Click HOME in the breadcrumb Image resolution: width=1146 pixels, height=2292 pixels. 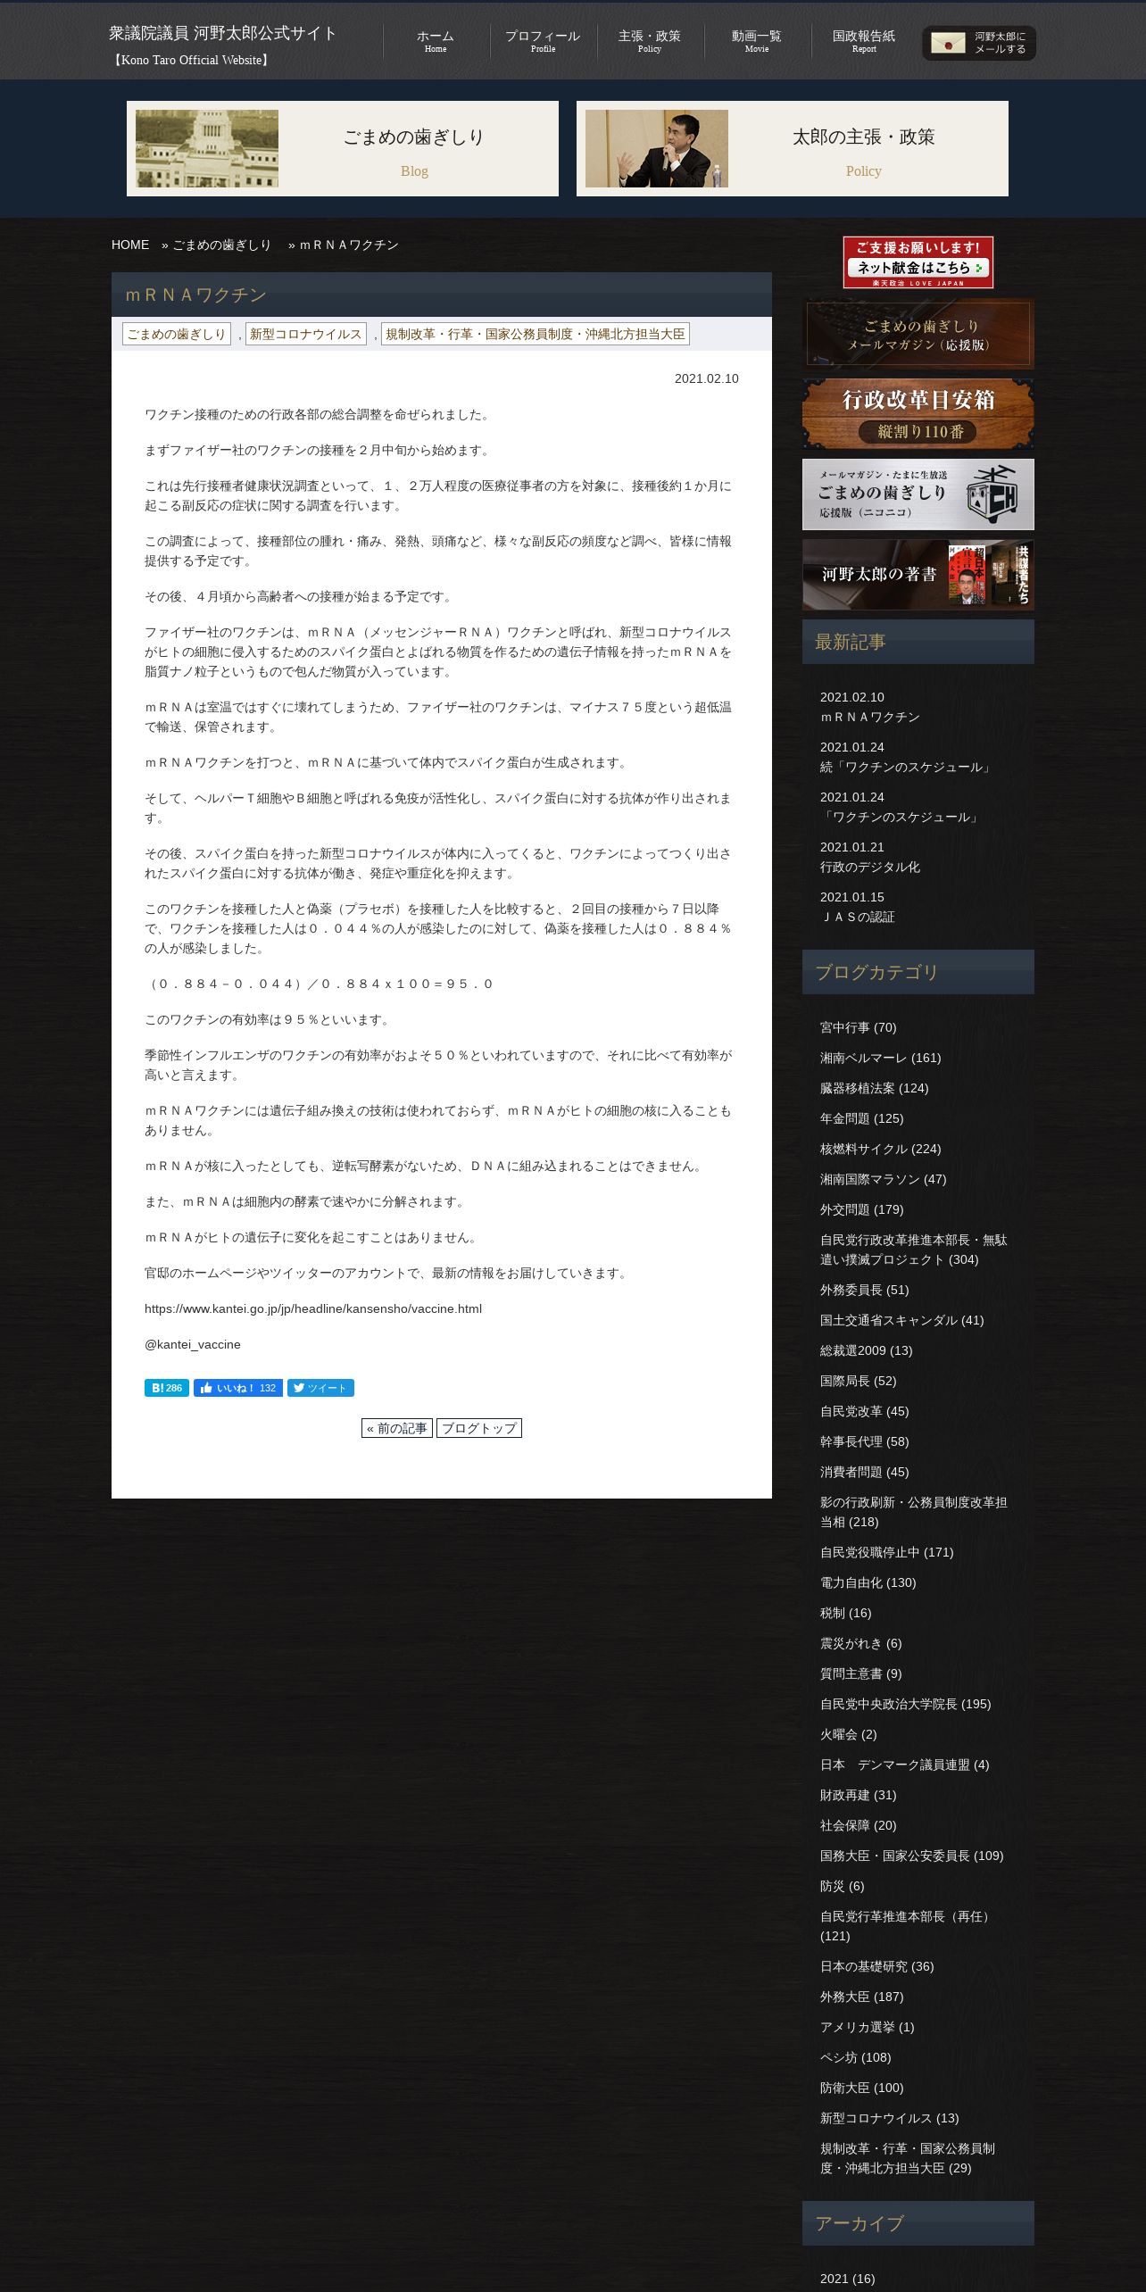(x=130, y=245)
